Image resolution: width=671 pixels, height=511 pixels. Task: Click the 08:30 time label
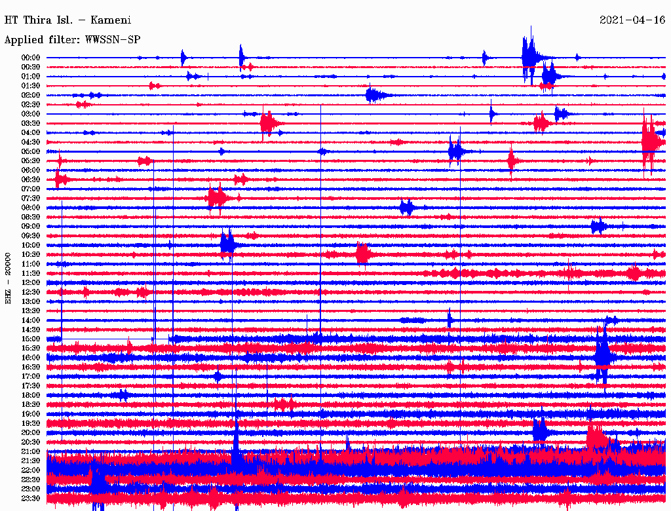click(x=31, y=217)
